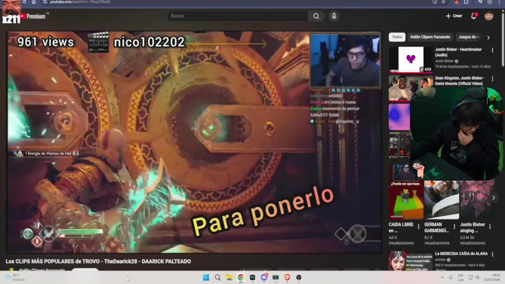Image resolution: width=505 pixels, height=284 pixels.
Task: Click the browser home button
Action: tap(34, 2)
